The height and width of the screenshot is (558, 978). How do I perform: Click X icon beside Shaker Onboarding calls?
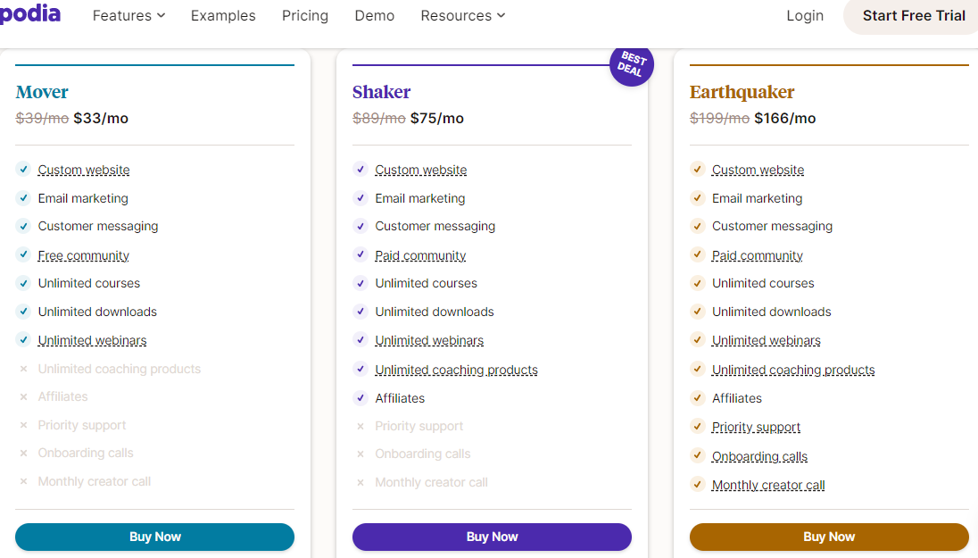(x=361, y=454)
